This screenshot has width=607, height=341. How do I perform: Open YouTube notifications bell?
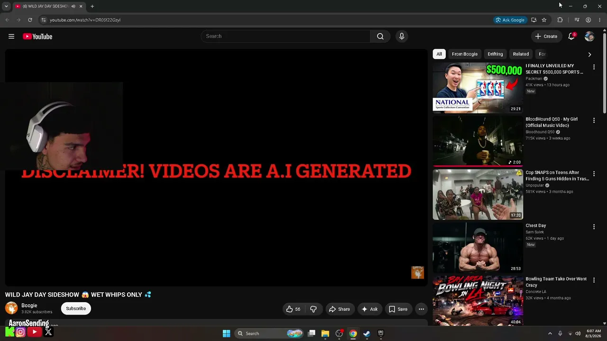pos(571,36)
